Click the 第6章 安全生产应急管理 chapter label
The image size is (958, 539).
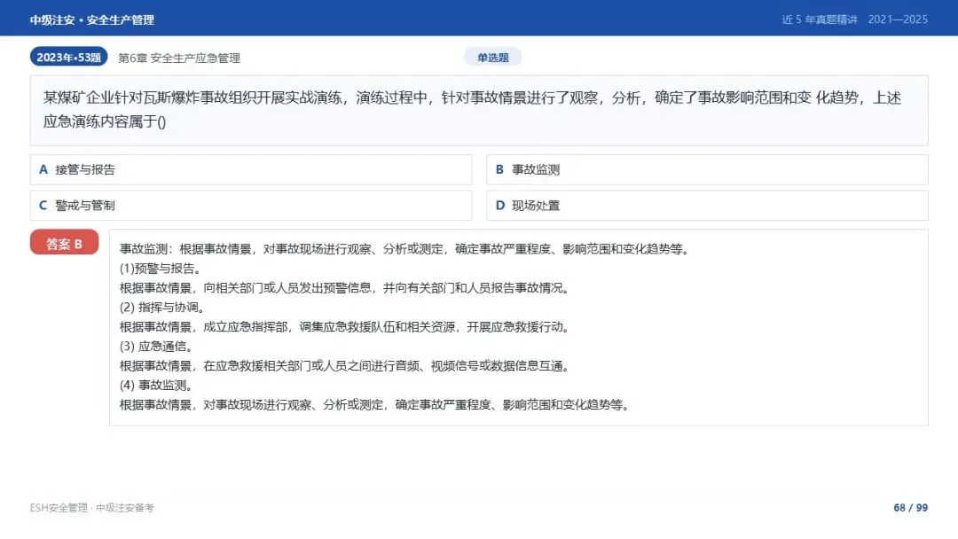click(x=179, y=58)
